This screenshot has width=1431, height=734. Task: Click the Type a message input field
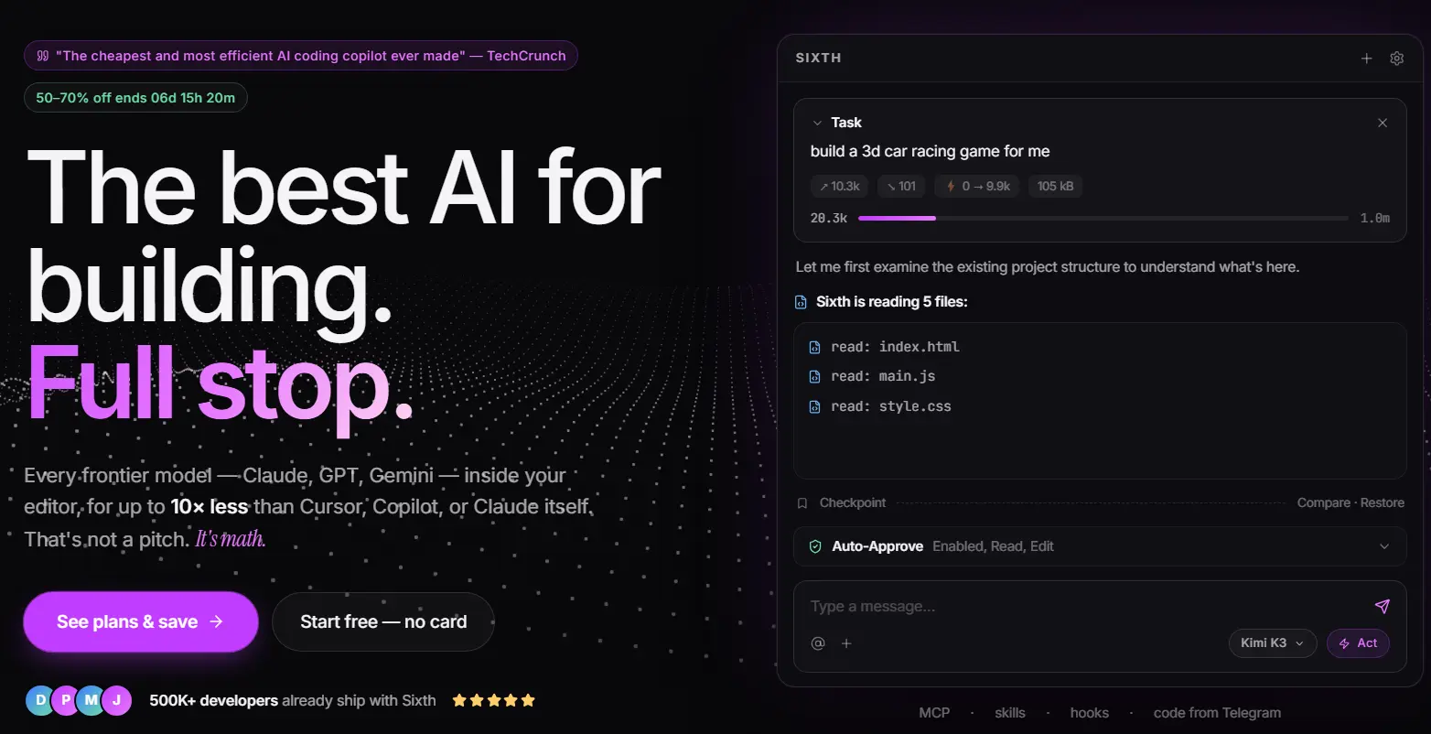point(1084,607)
